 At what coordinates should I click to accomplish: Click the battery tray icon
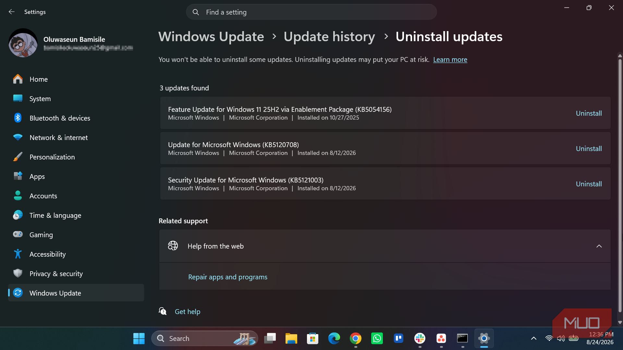click(573, 338)
